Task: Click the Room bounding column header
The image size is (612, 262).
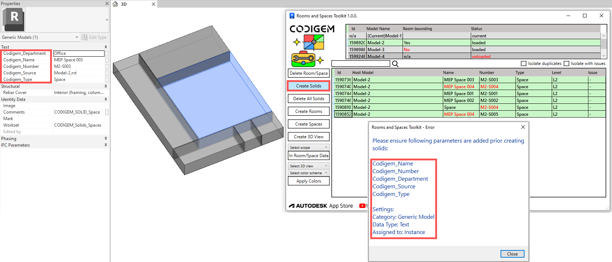Action: [417, 29]
